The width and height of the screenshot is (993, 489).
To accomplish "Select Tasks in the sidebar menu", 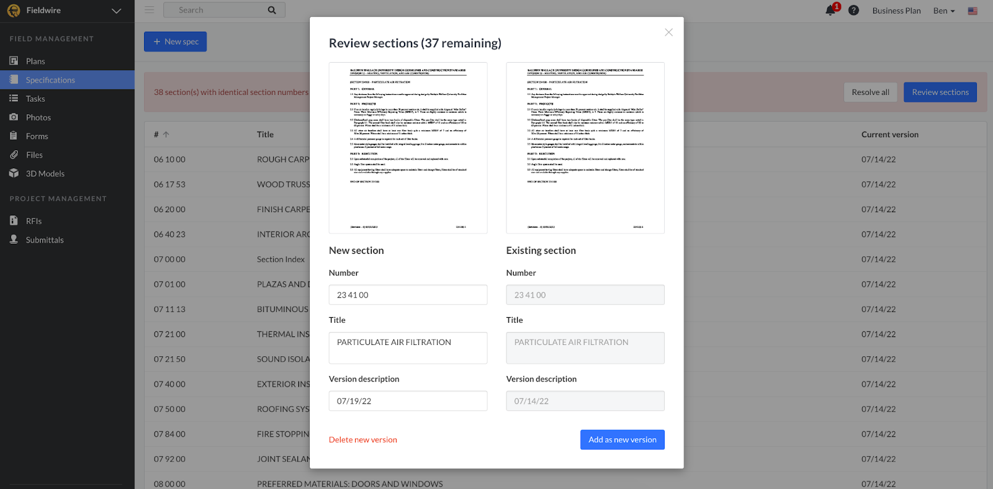I will 35,99.
